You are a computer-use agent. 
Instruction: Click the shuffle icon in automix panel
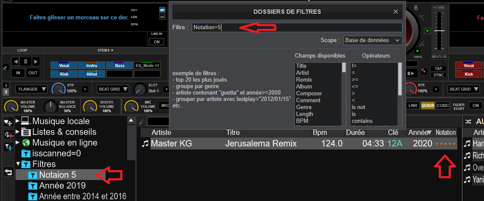click(468, 122)
